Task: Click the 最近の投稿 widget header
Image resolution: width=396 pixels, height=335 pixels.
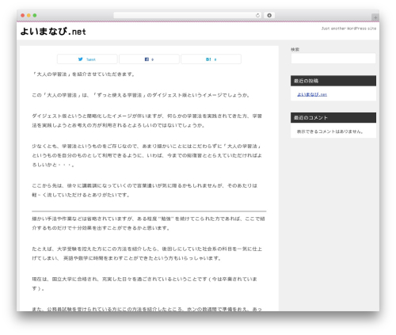Action: click(333, 81)
